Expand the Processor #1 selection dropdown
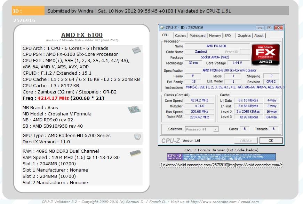 [216, 129]
